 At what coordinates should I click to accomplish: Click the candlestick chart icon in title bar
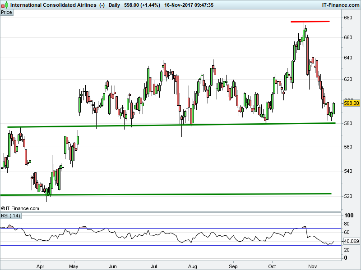5,5
